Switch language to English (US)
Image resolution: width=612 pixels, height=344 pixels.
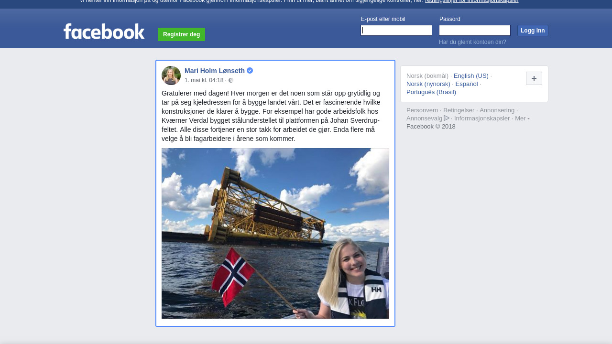(x=471, y=76)
